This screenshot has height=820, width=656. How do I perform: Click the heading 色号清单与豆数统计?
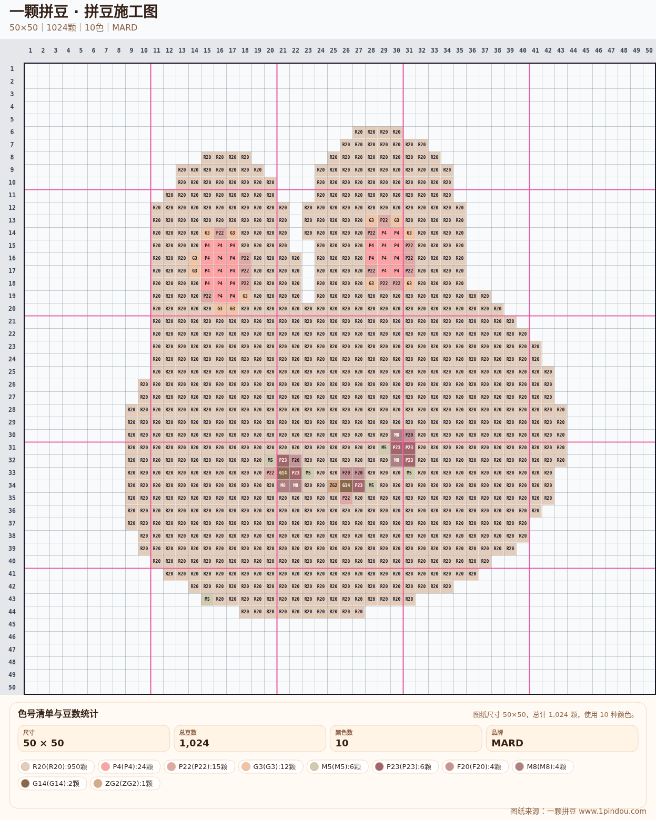click(x=58, y=714)
